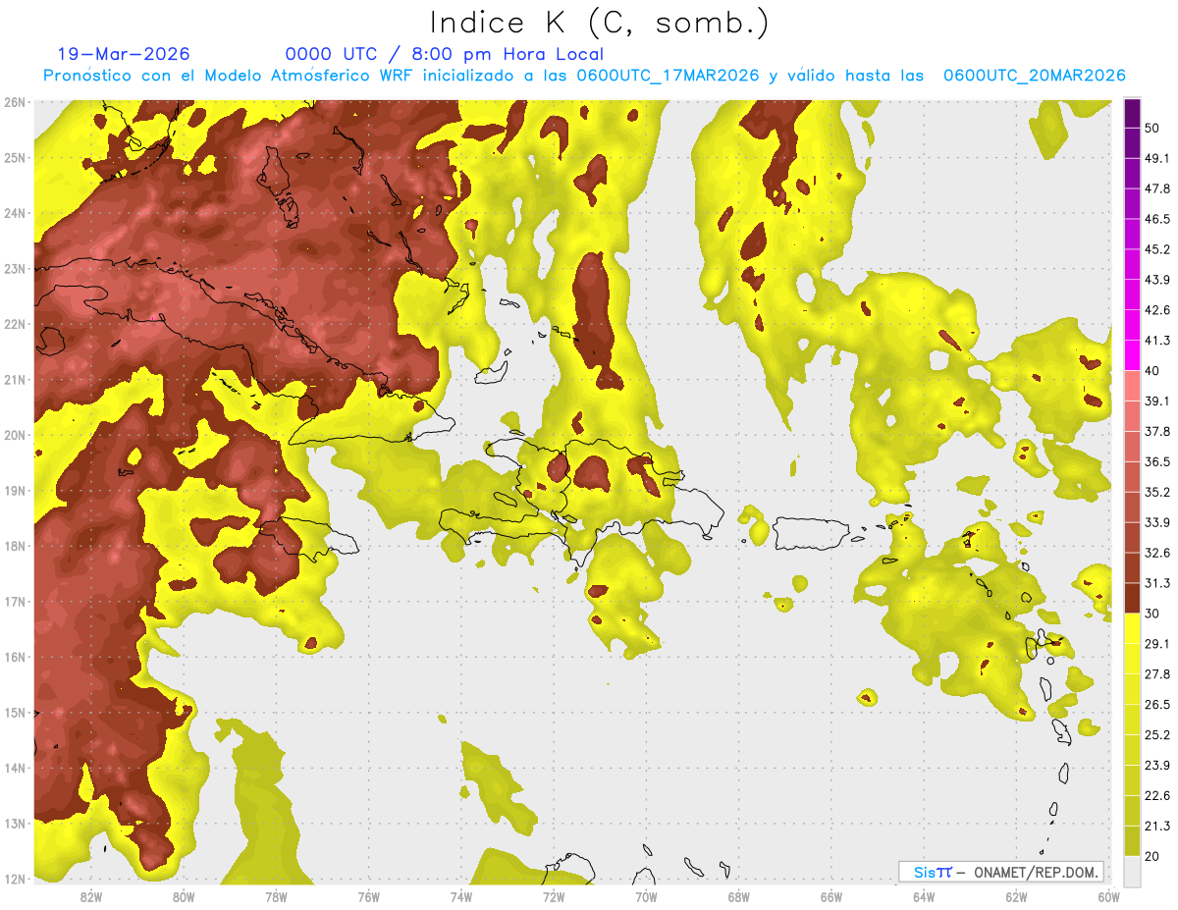Click the 70W longitude label
This screenshot has height=910, width=1178.
coord(646,897)
